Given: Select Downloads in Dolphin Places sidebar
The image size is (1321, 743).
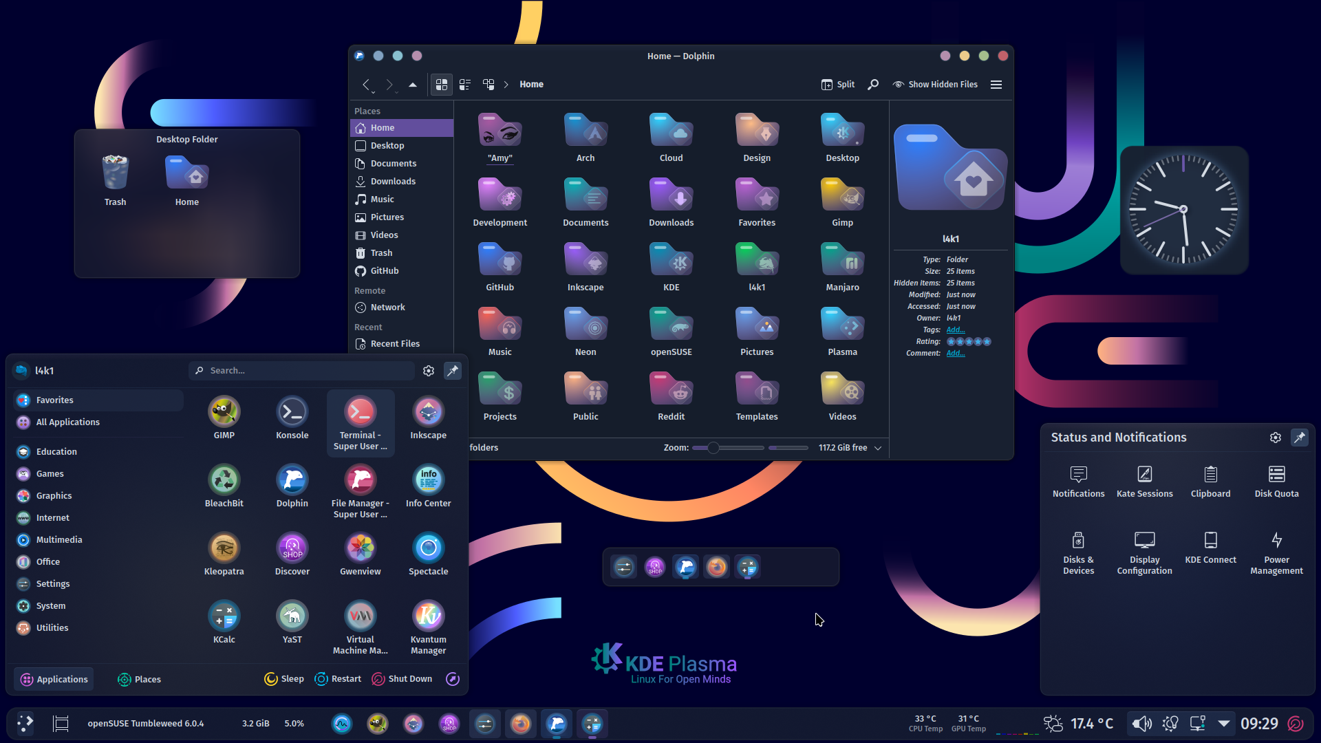Looking at the screenshot, I should pyautogui.click(x=402, y=182).
